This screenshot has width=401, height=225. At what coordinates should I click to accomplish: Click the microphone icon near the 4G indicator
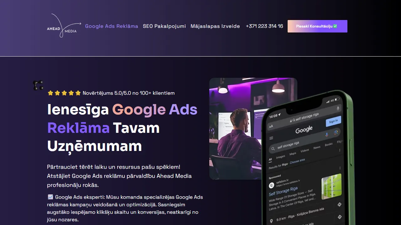pos(338,108)
